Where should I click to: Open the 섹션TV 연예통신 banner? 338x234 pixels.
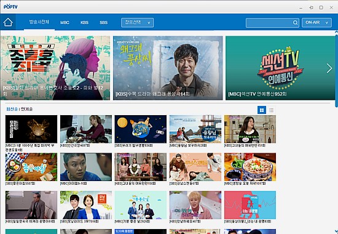pos(280,68)
